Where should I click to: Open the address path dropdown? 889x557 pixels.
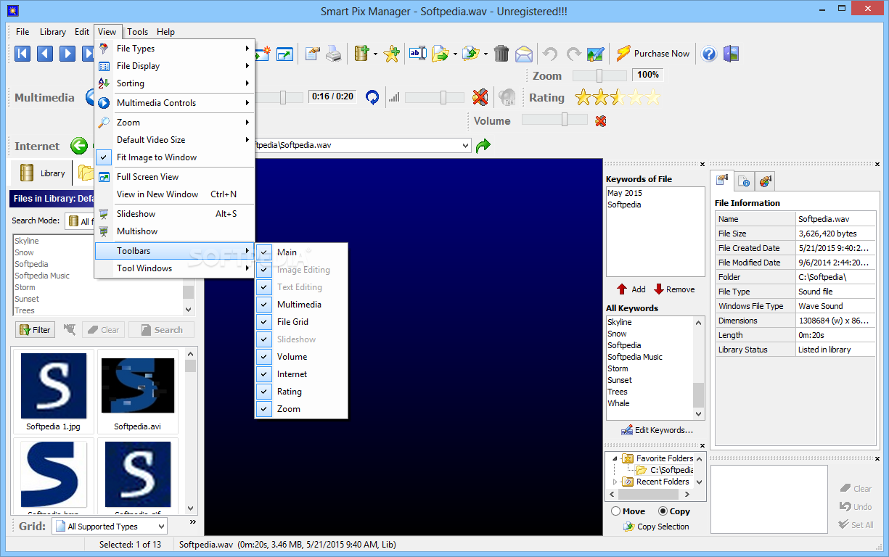pos(465,146)
